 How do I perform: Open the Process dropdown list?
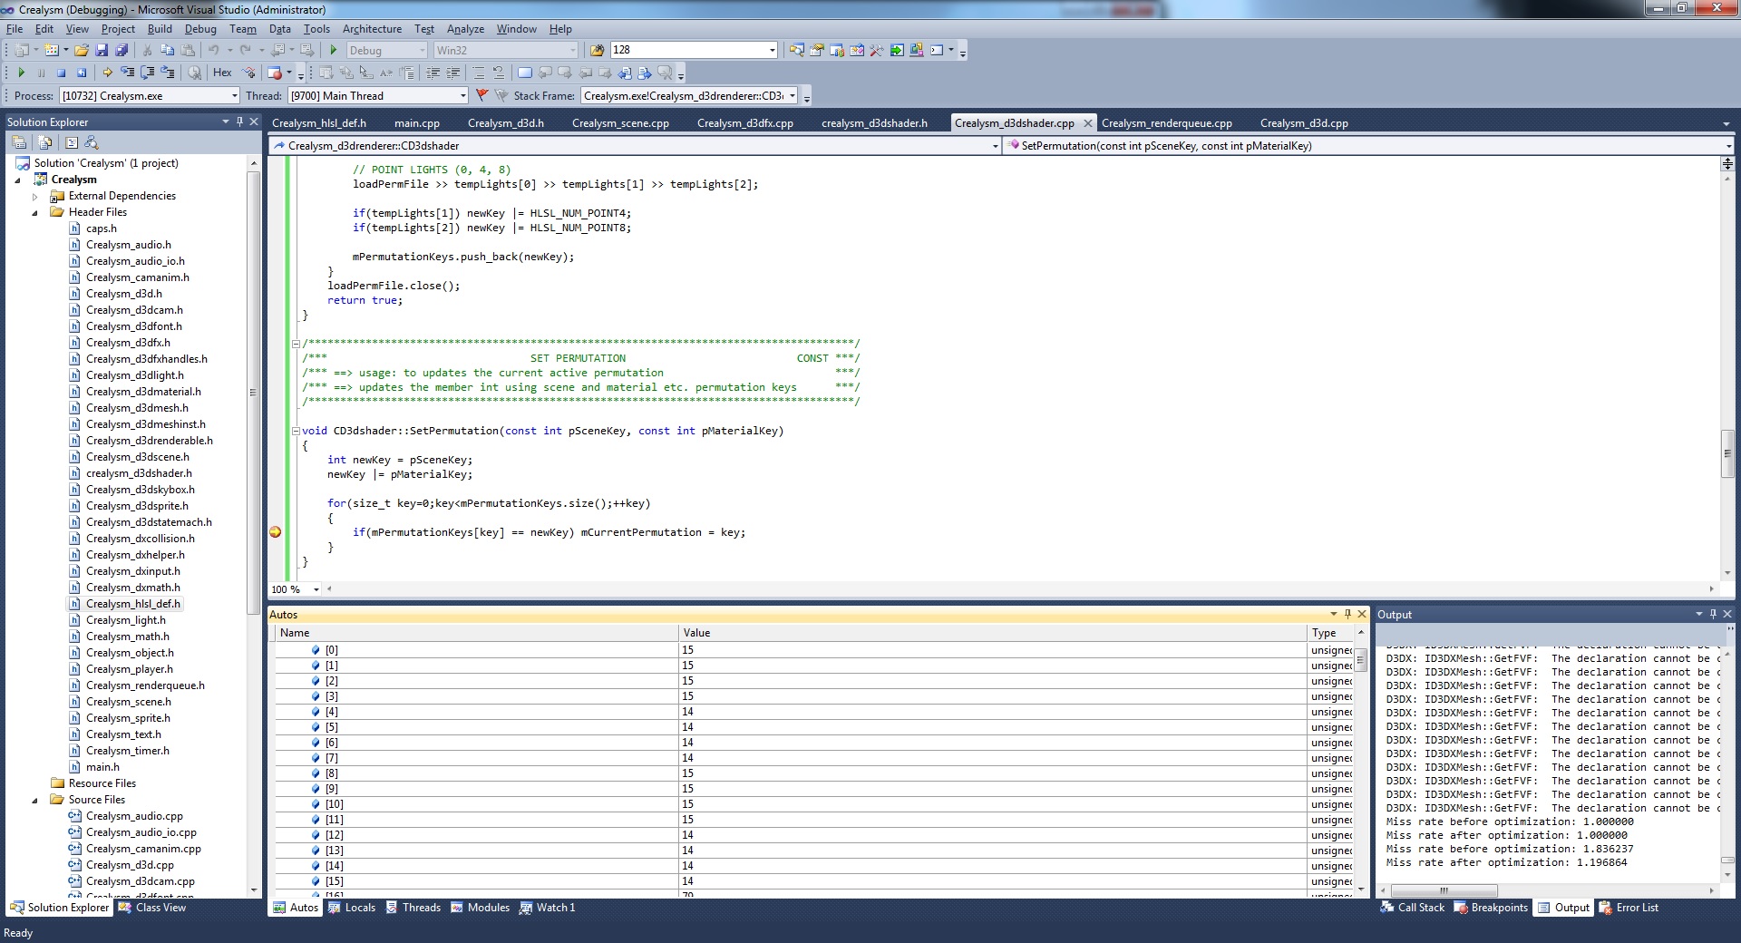(234, 96)
